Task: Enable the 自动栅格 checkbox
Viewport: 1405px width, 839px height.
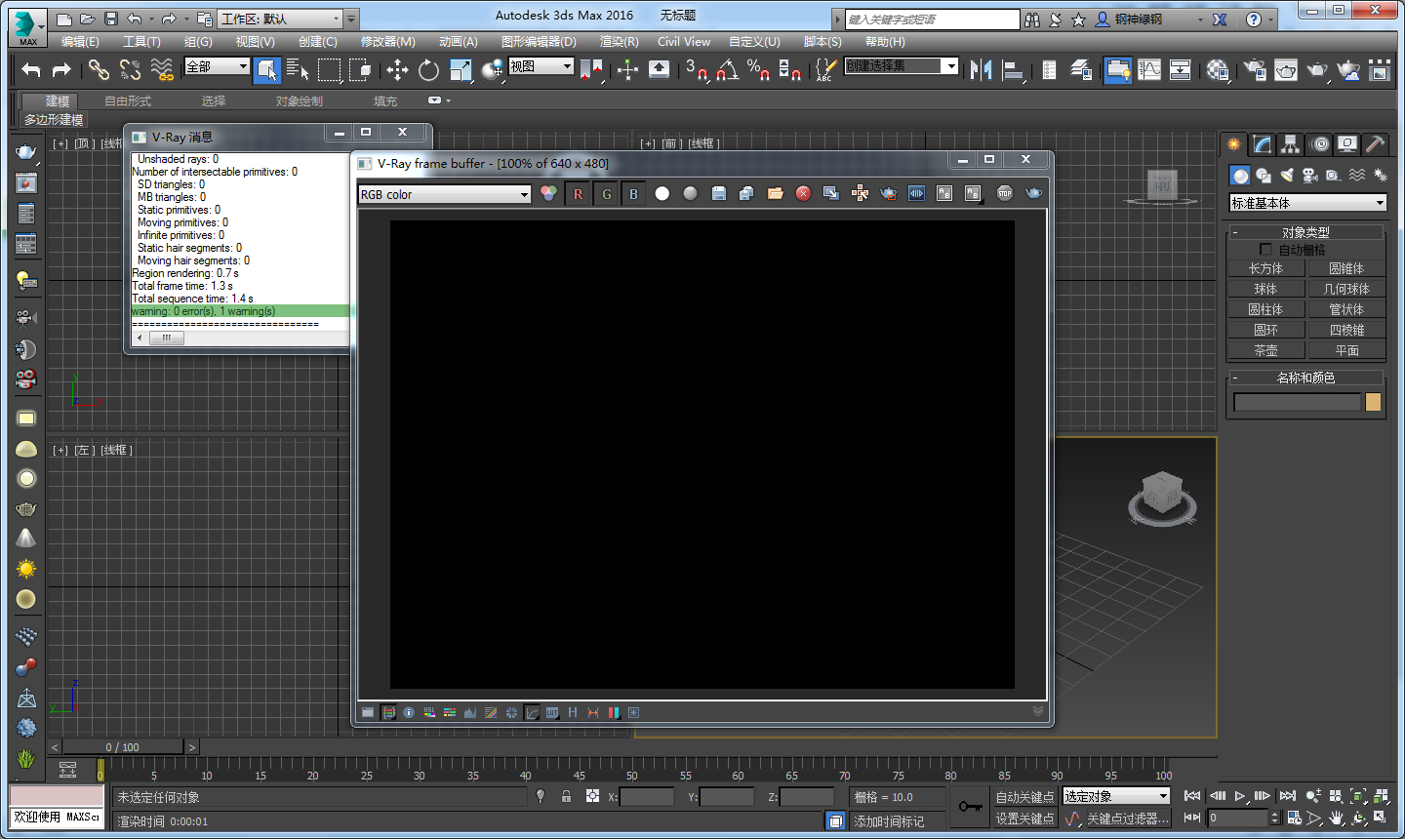Action: (x=1266, y=250)
